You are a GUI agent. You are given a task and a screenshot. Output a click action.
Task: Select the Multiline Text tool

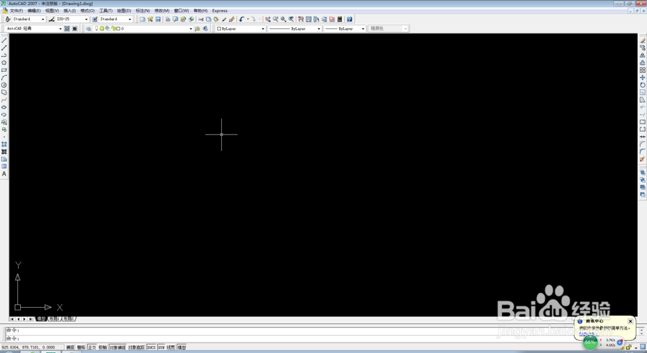click(4, 174)
